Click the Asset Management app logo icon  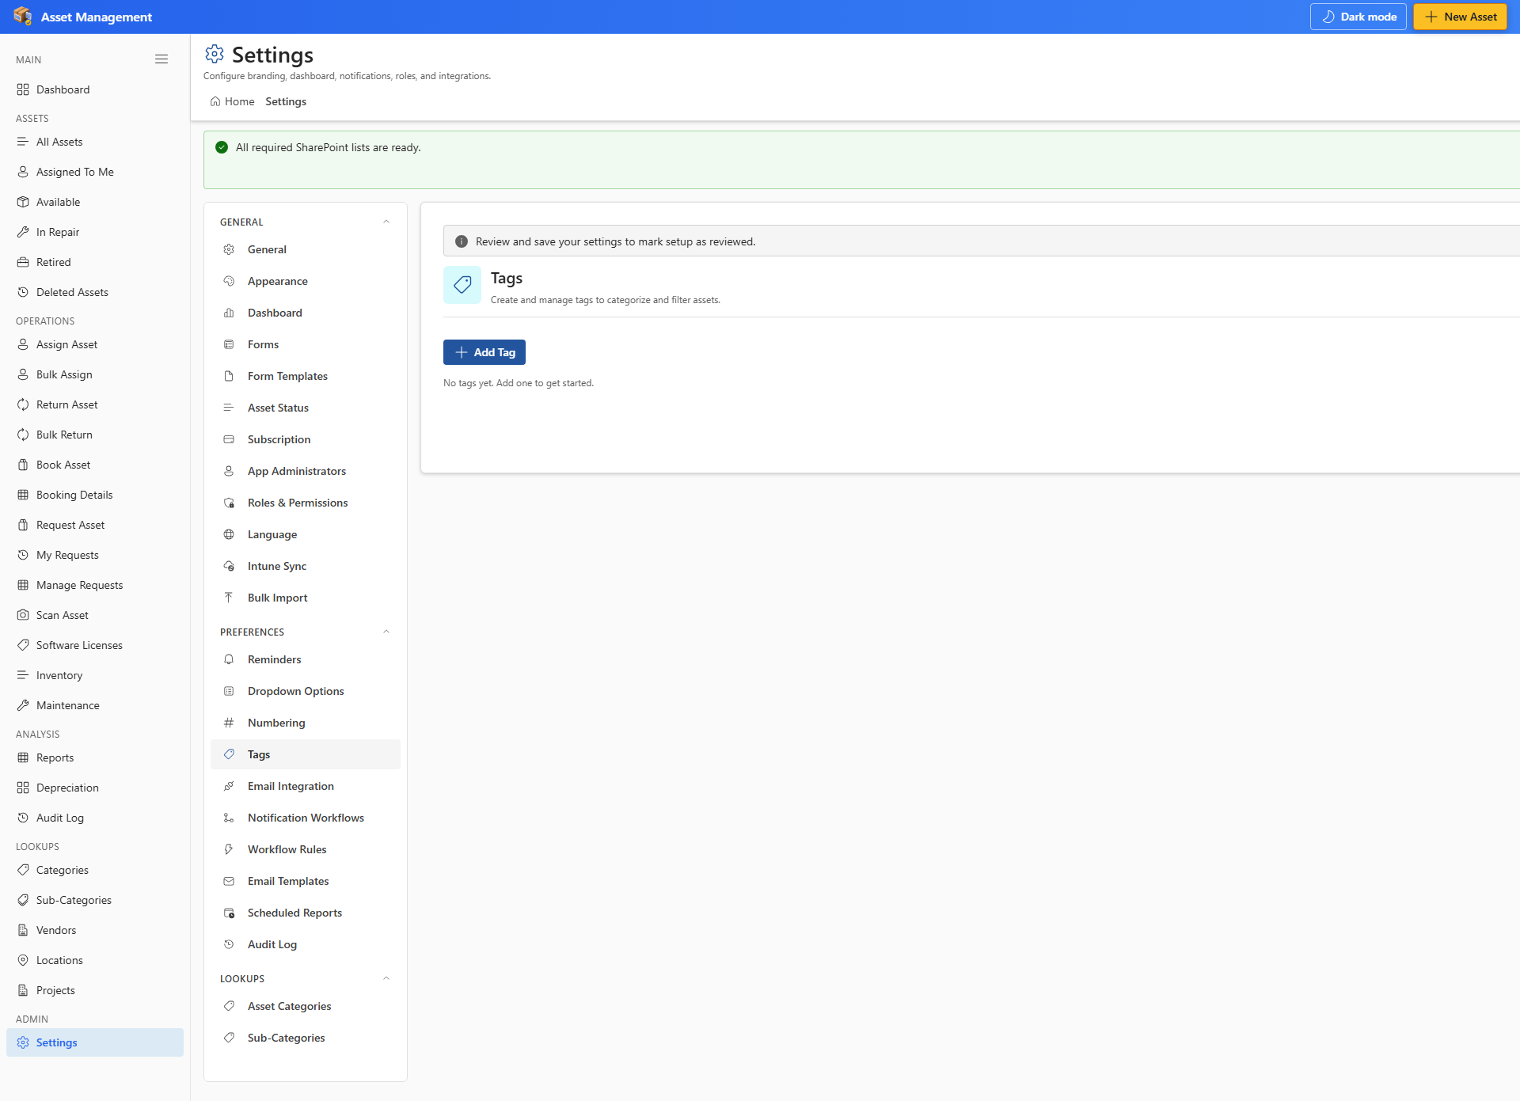(x=23, y=17)
